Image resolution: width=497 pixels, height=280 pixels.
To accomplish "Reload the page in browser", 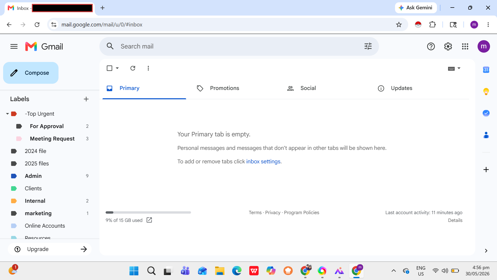I will tap(37, 25).
